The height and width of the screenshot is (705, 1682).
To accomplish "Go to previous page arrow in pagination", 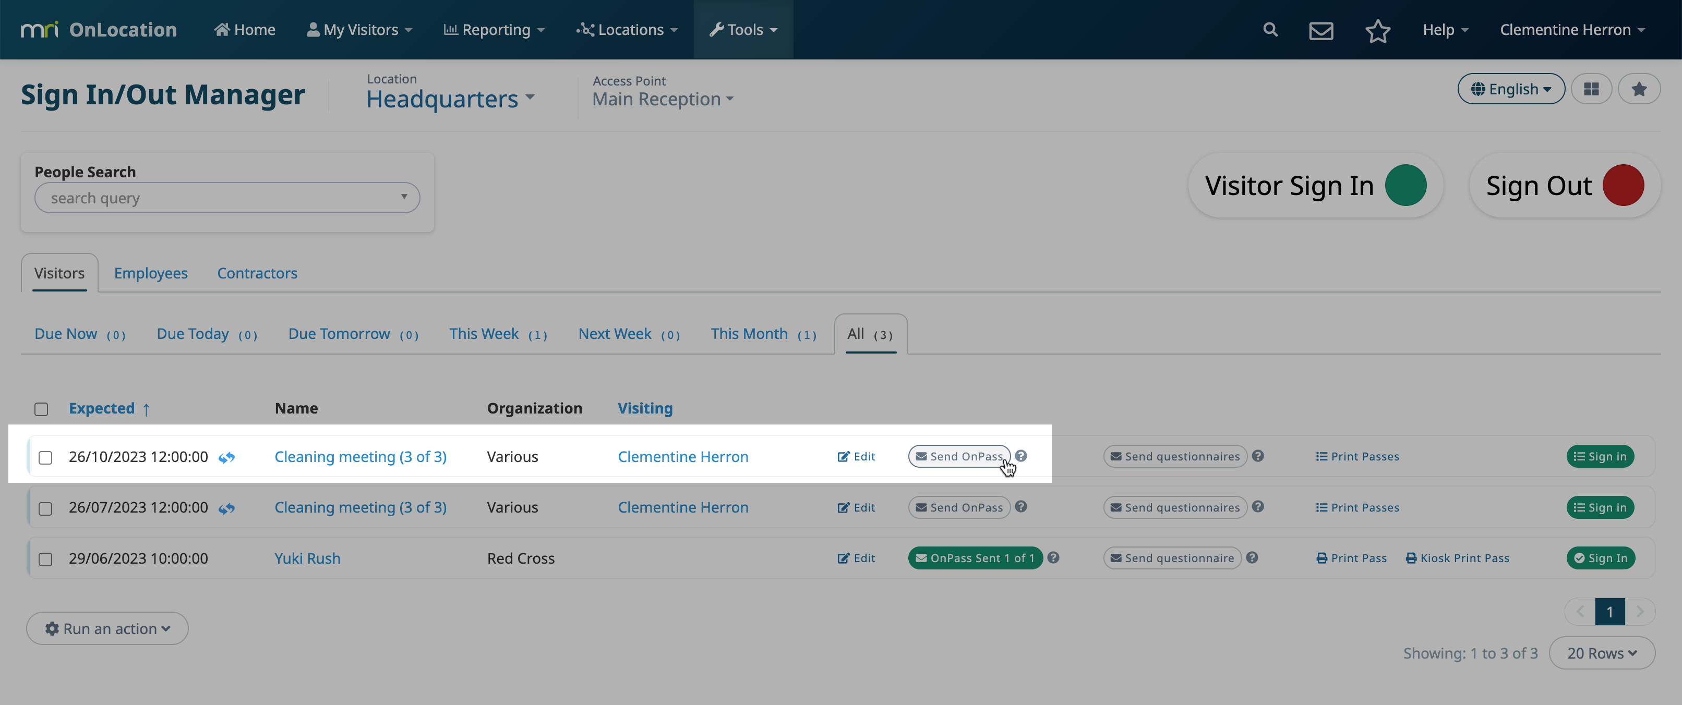I will point(1580,612).
